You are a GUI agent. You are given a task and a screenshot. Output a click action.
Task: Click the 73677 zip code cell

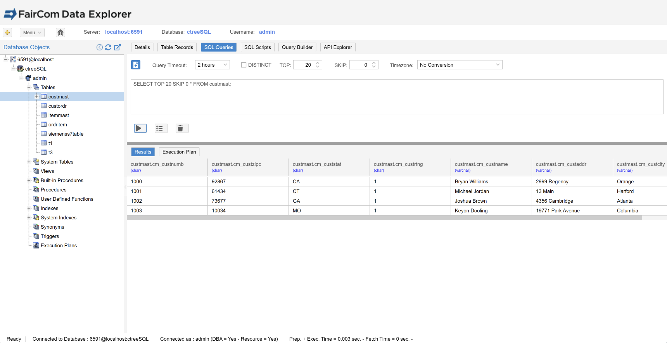pyautogui.click(x=248, y=201)
